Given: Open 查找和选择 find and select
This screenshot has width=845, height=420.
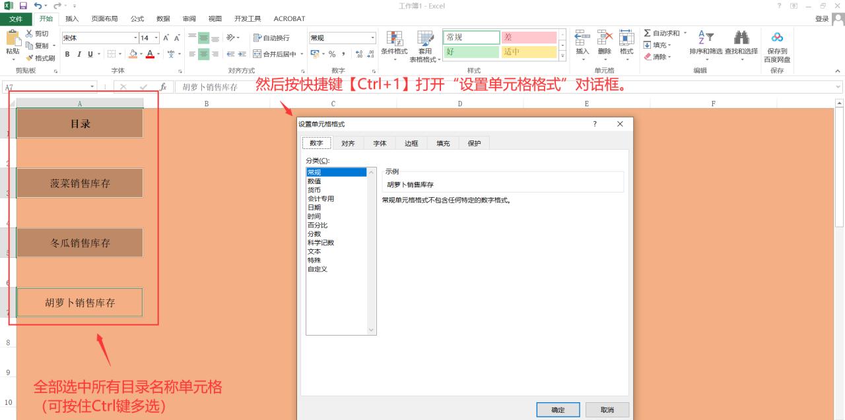Looking at the screenshot, I should pyautogui.click(x=741, y=45).
